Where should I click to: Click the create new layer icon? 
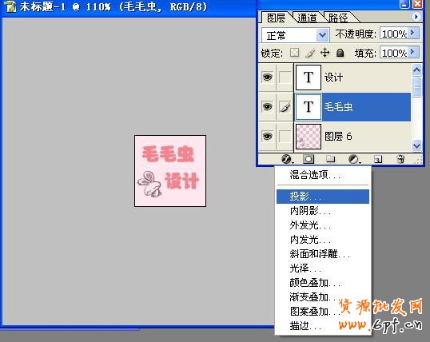pyautogui.click(x=378, y=159)
